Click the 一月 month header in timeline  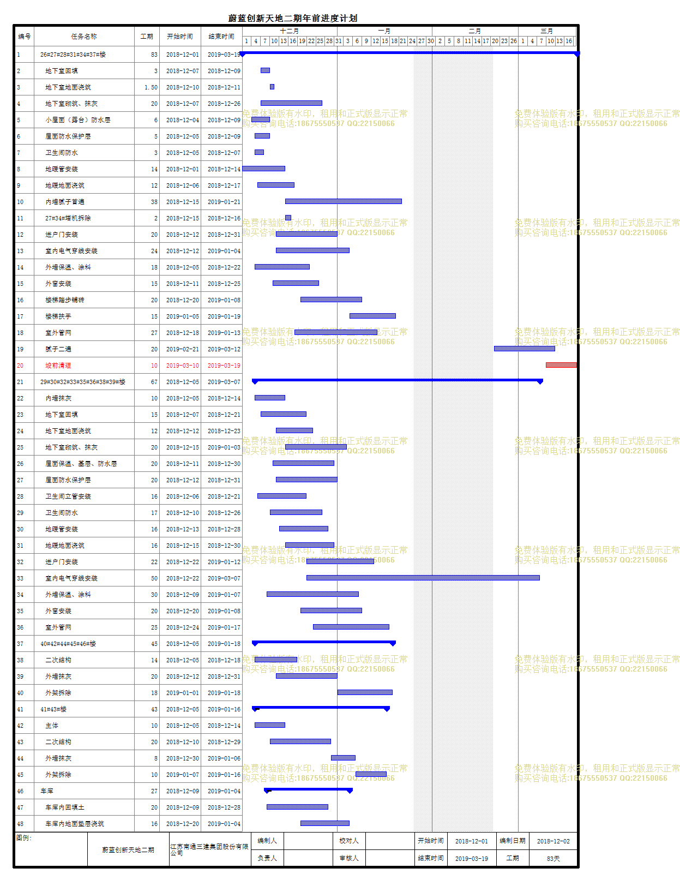pos(384,31)
